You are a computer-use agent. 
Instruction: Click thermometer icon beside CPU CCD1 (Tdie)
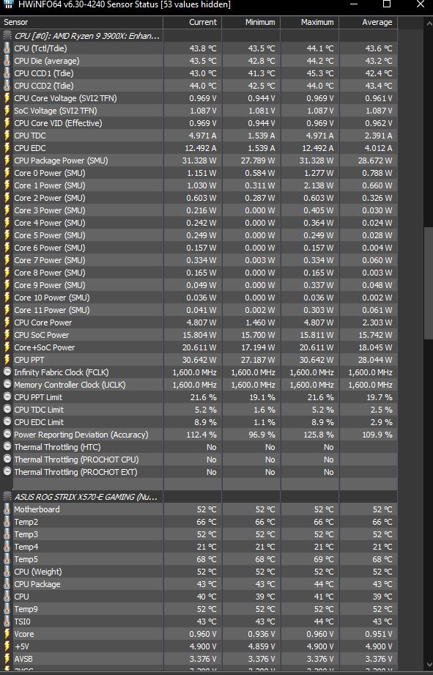point(7,73)
